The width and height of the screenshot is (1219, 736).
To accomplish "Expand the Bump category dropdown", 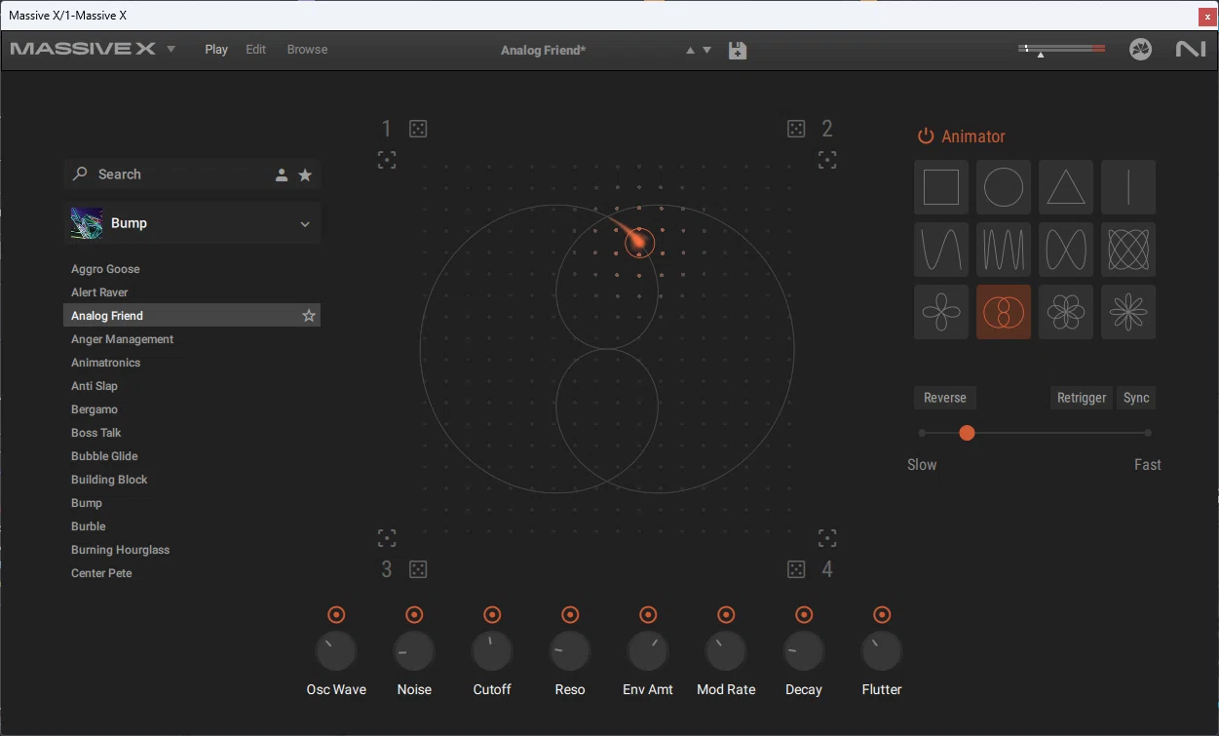I will click(305, 223).
